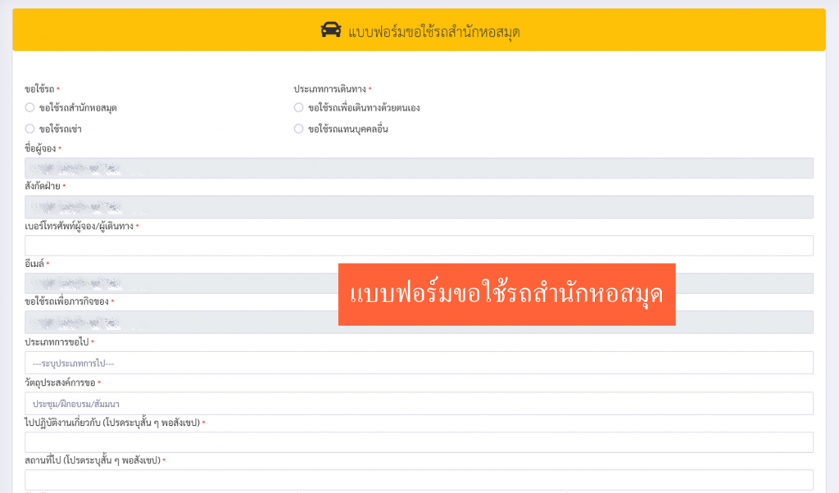Click the car icon in the yellow header
839x493 pixels.
pyautogui.click(x=330, y=31)
